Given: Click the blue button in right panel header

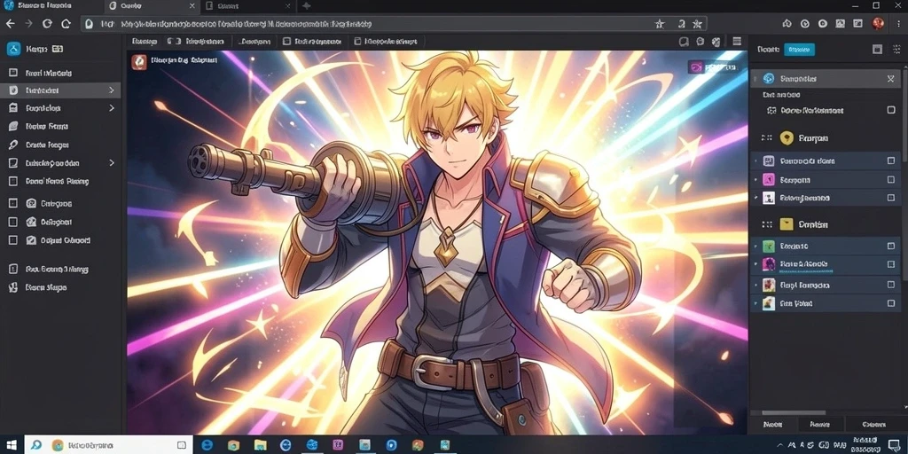Looking at the screenshot, I should tap(799, 50).
